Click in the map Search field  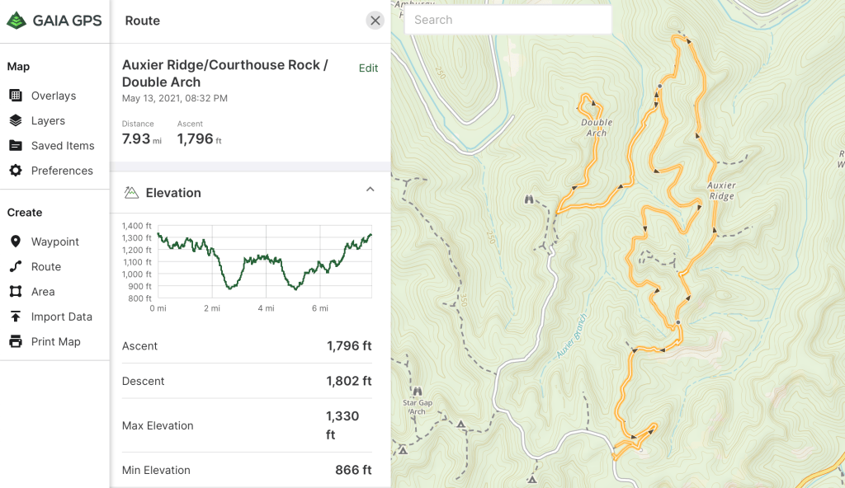507,20
